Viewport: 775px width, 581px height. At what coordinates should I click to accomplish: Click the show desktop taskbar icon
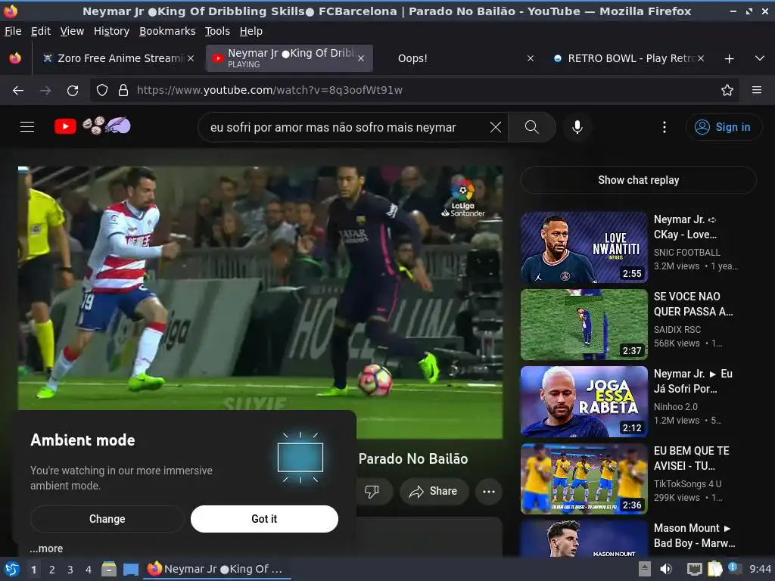pyautogui.click(x=130, y=569)
